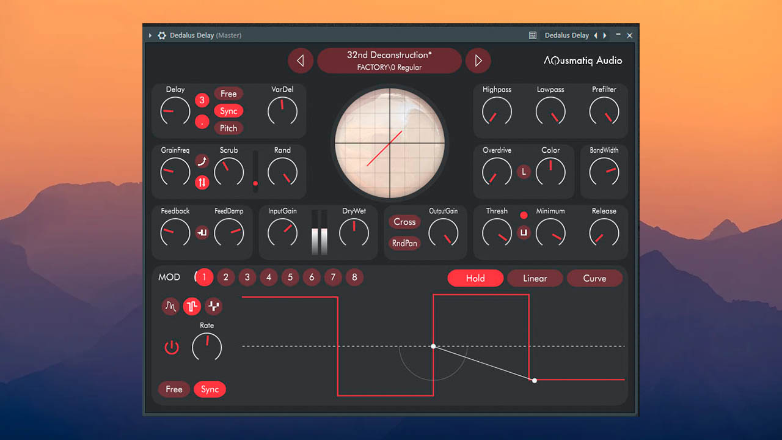Select the Curve envelope mode
Image resolution: width=782 pixels, height=440 pixels.
(594, 278)
